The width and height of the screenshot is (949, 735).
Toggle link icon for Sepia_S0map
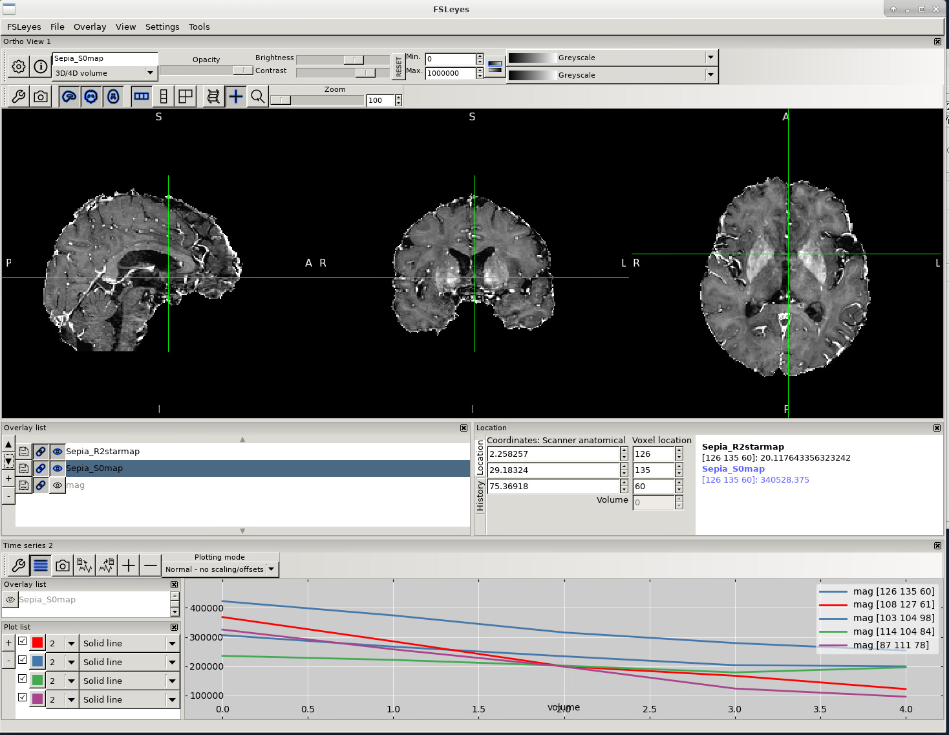pyautogui.click(x=41, y=468)
